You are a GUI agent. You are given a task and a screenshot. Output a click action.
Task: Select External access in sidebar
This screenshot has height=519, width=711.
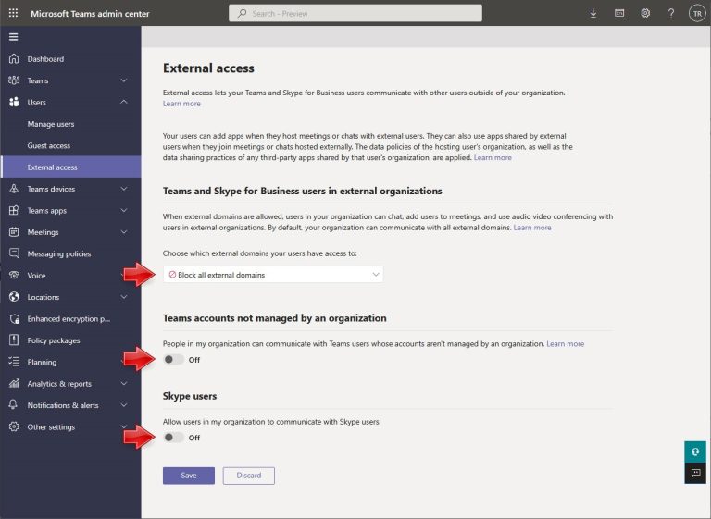coord(70,167)
